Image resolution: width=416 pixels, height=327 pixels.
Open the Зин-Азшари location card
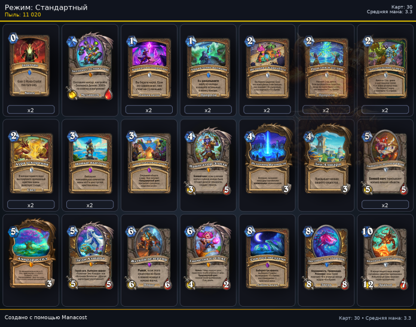(x=326, y=159)
